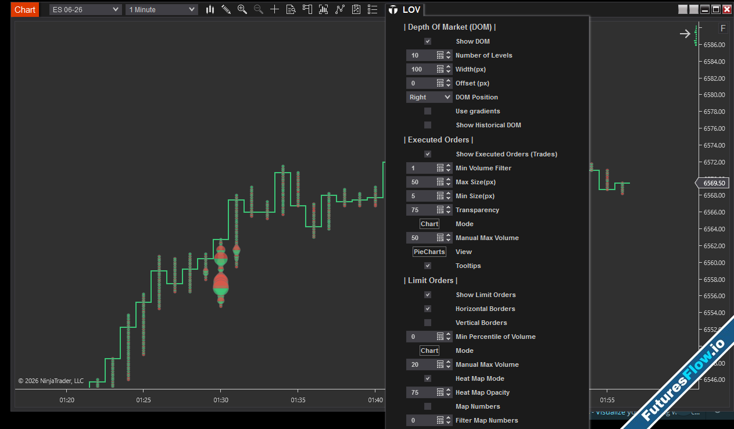The image size is (734, 429).
Task: Enable the Use gradients checkbox
Action: (x=428, y=111)
